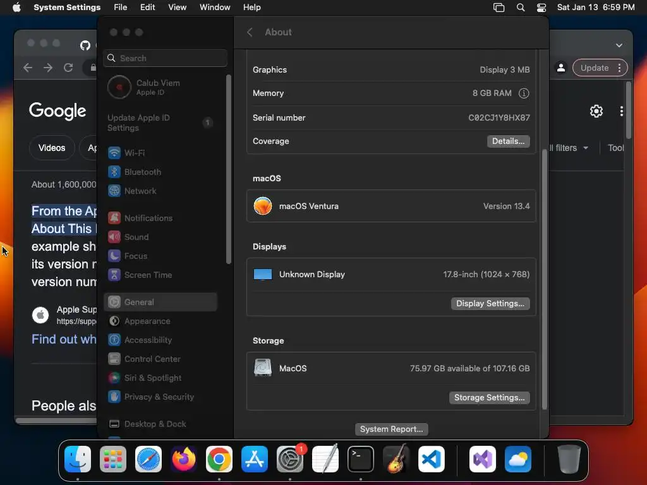Viewport: 647px width, 485px height.
Task: Open the File menu
Action: (x=121, y=8)
